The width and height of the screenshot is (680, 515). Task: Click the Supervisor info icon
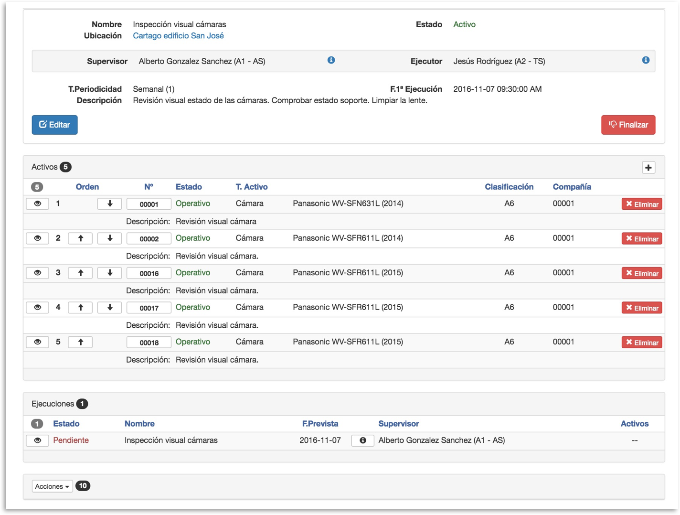click(331, 60)
